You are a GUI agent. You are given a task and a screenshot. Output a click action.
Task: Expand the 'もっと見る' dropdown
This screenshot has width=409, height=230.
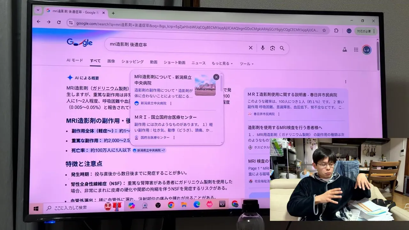(222, 64)
